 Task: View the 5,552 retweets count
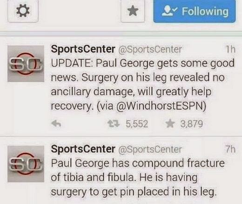[137, 124]
